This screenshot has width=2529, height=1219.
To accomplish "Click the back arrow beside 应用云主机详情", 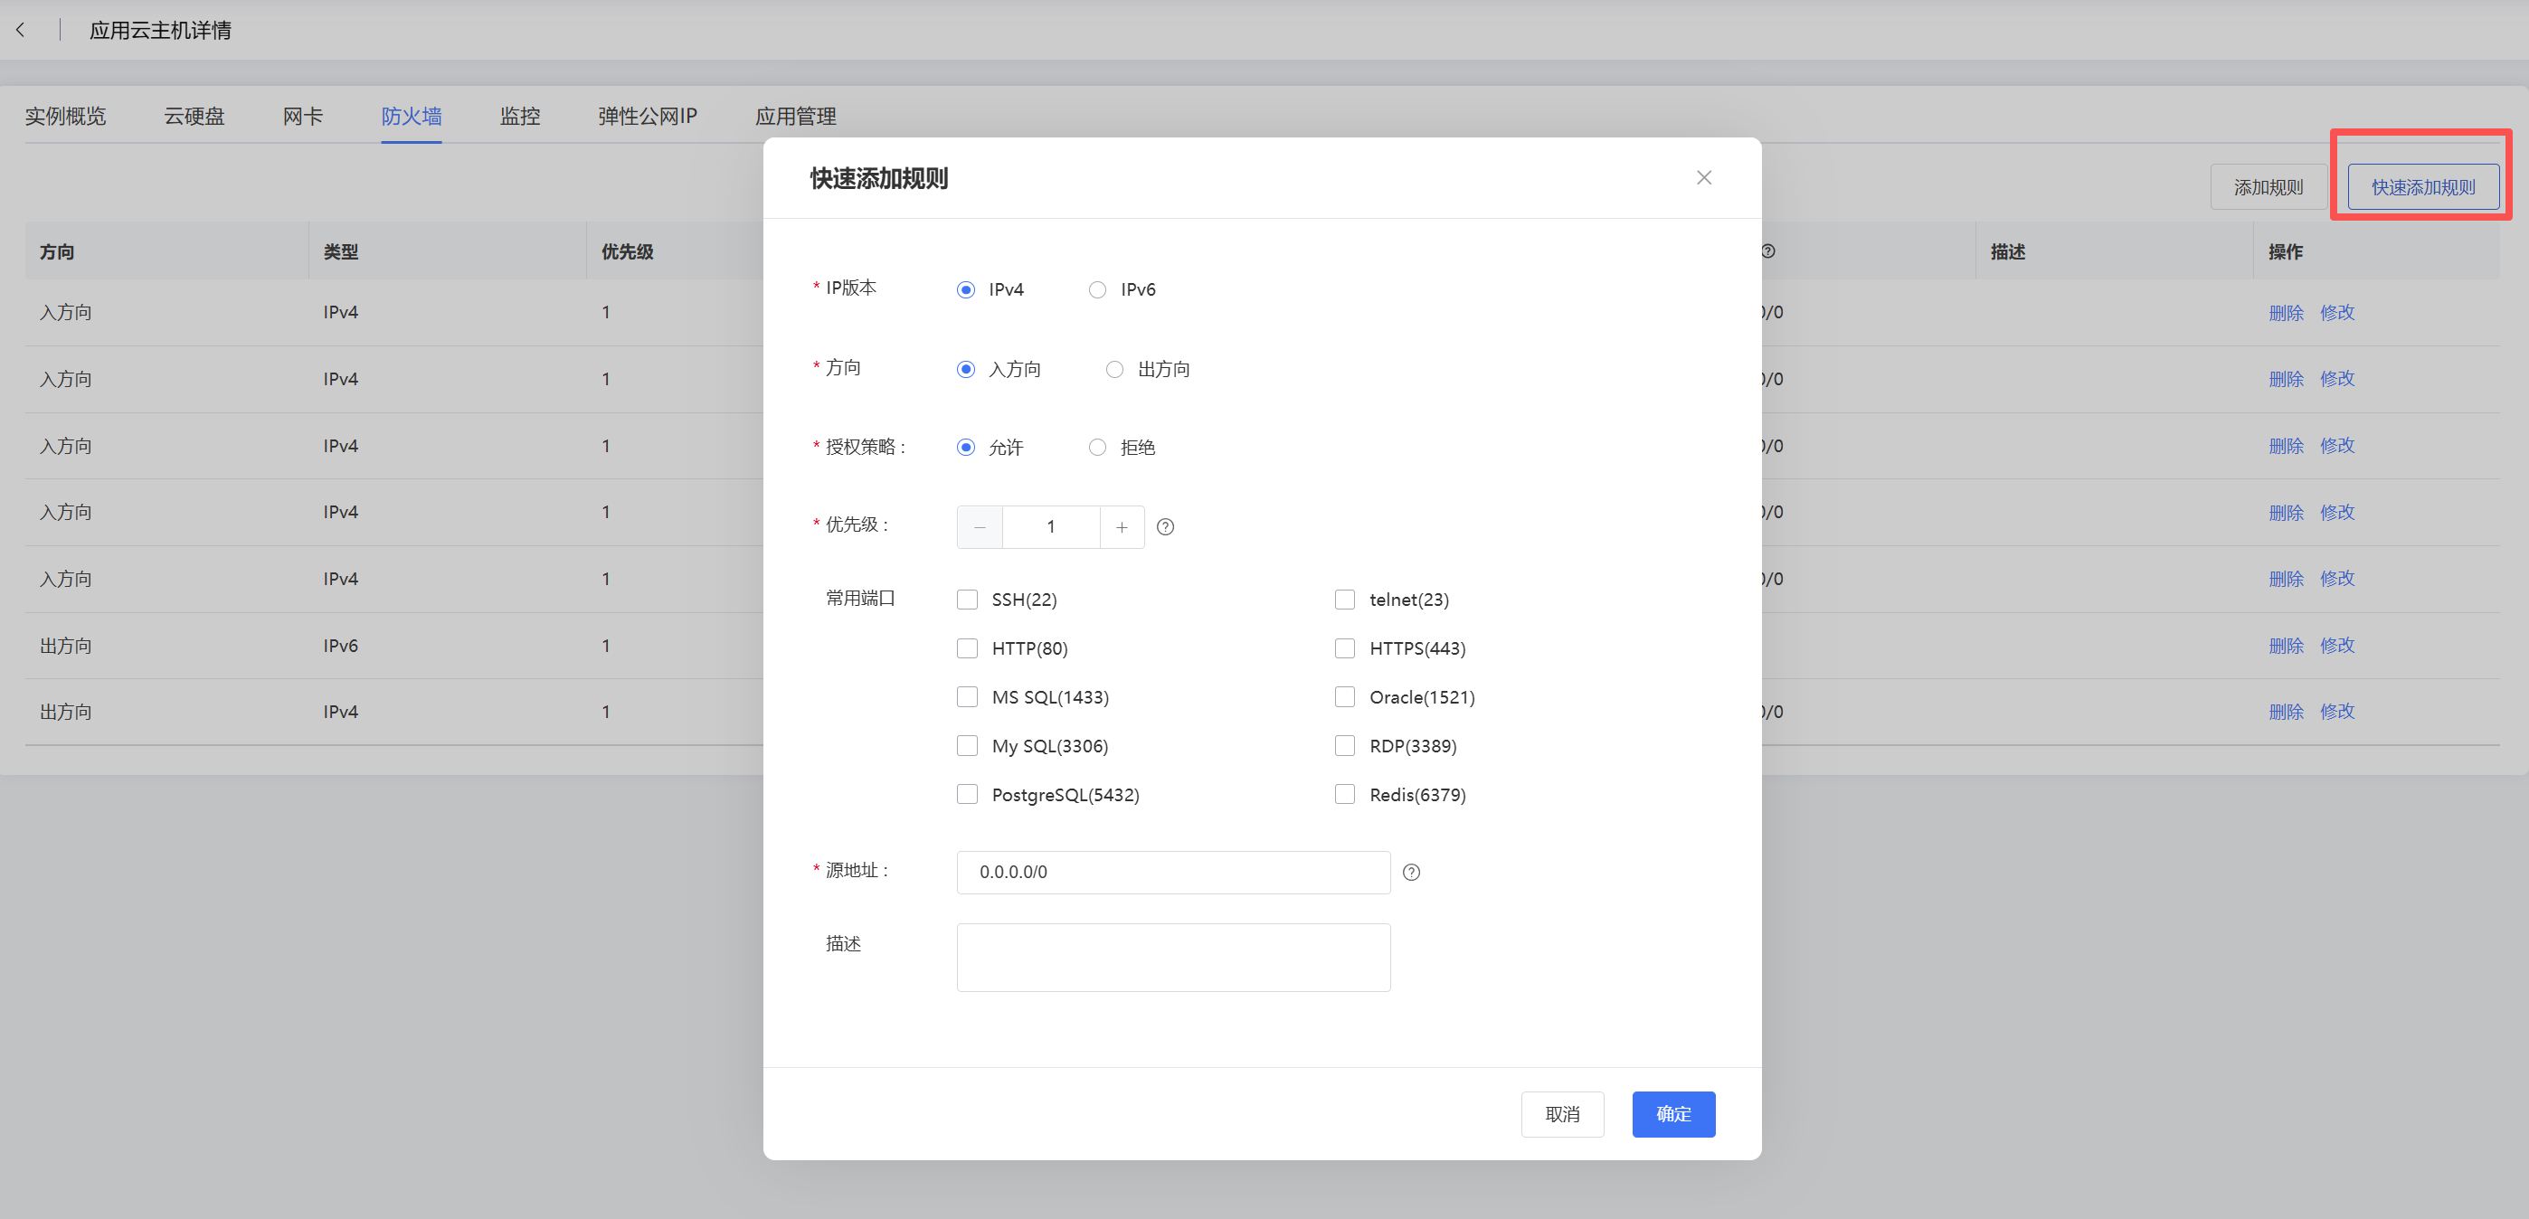I will pyautogui.click(x=21, y=31).
